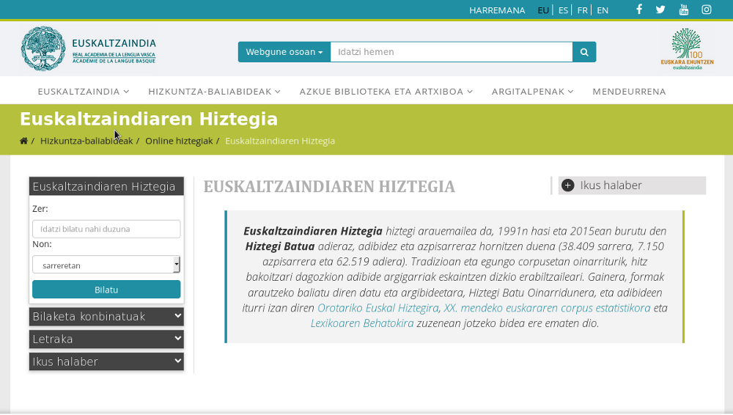Open the YouTube icon link
This screenshot has width=733, height=415.
coord(684,10)
